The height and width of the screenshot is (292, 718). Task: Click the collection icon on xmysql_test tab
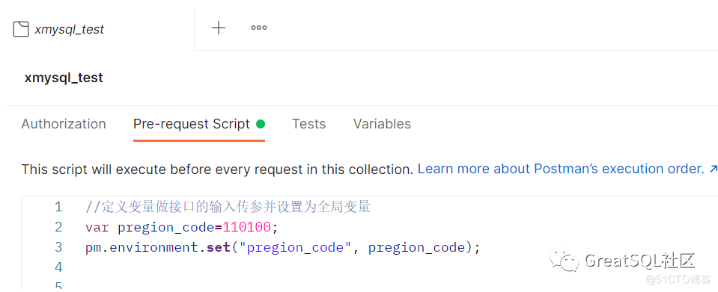point(21,29)
